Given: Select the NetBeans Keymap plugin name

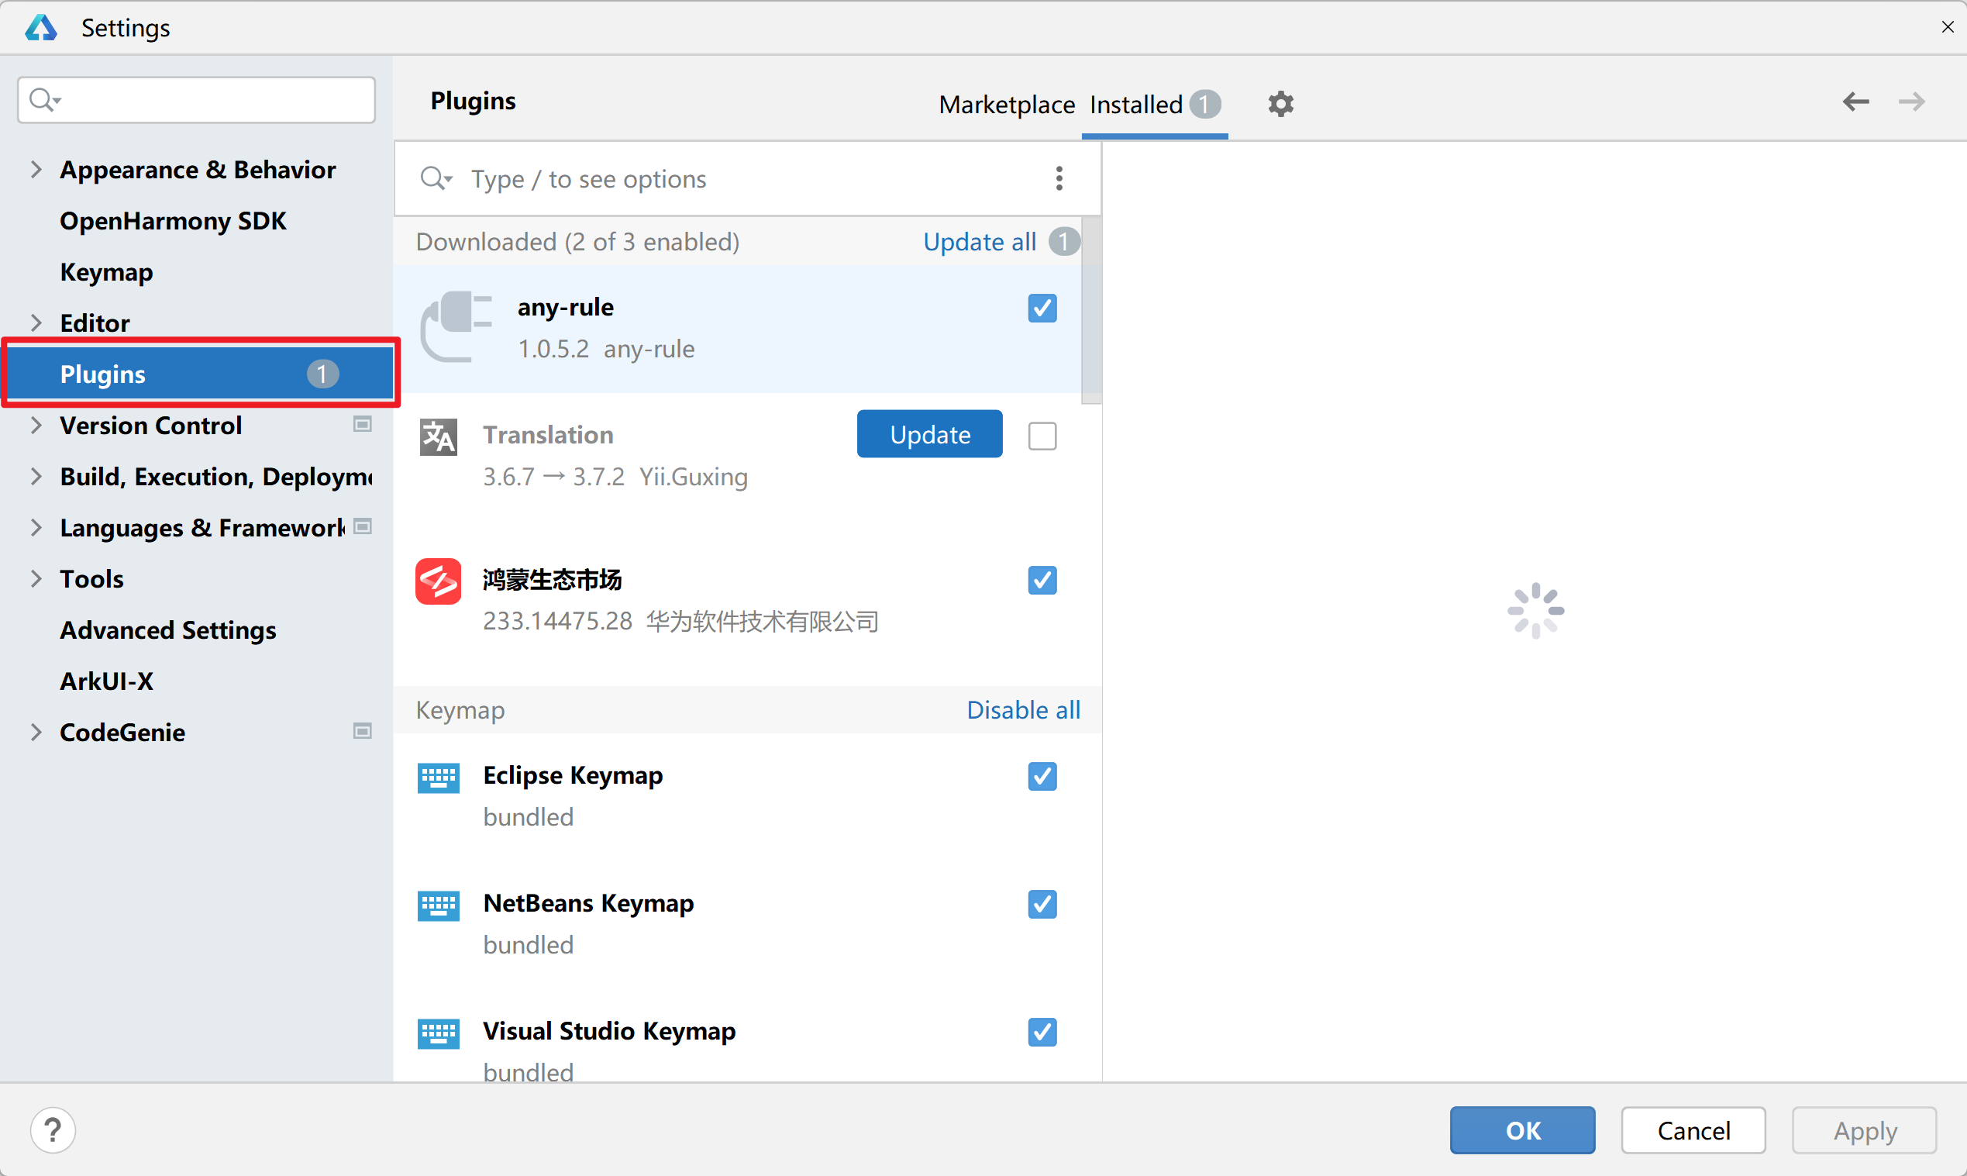Looking at the screenshot, I should 588,903.
